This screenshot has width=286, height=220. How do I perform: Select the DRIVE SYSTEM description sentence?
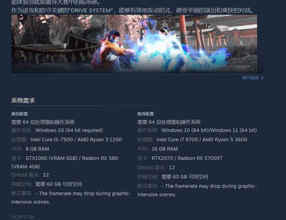click(133, 10)
